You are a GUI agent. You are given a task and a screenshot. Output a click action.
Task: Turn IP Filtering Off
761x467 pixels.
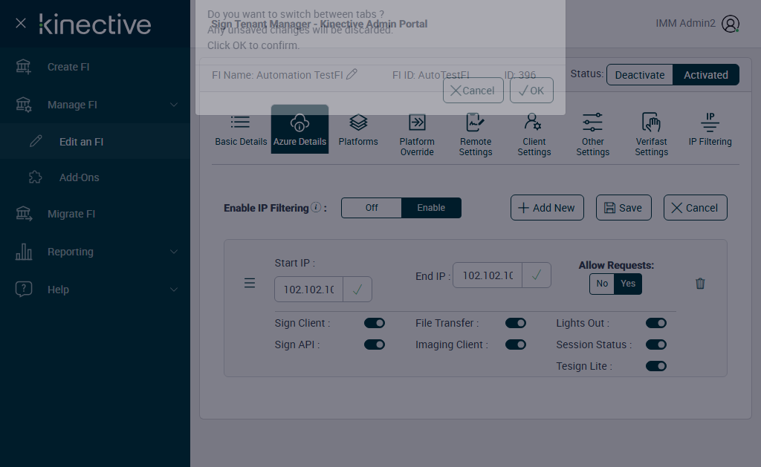(x=372, y=208)
